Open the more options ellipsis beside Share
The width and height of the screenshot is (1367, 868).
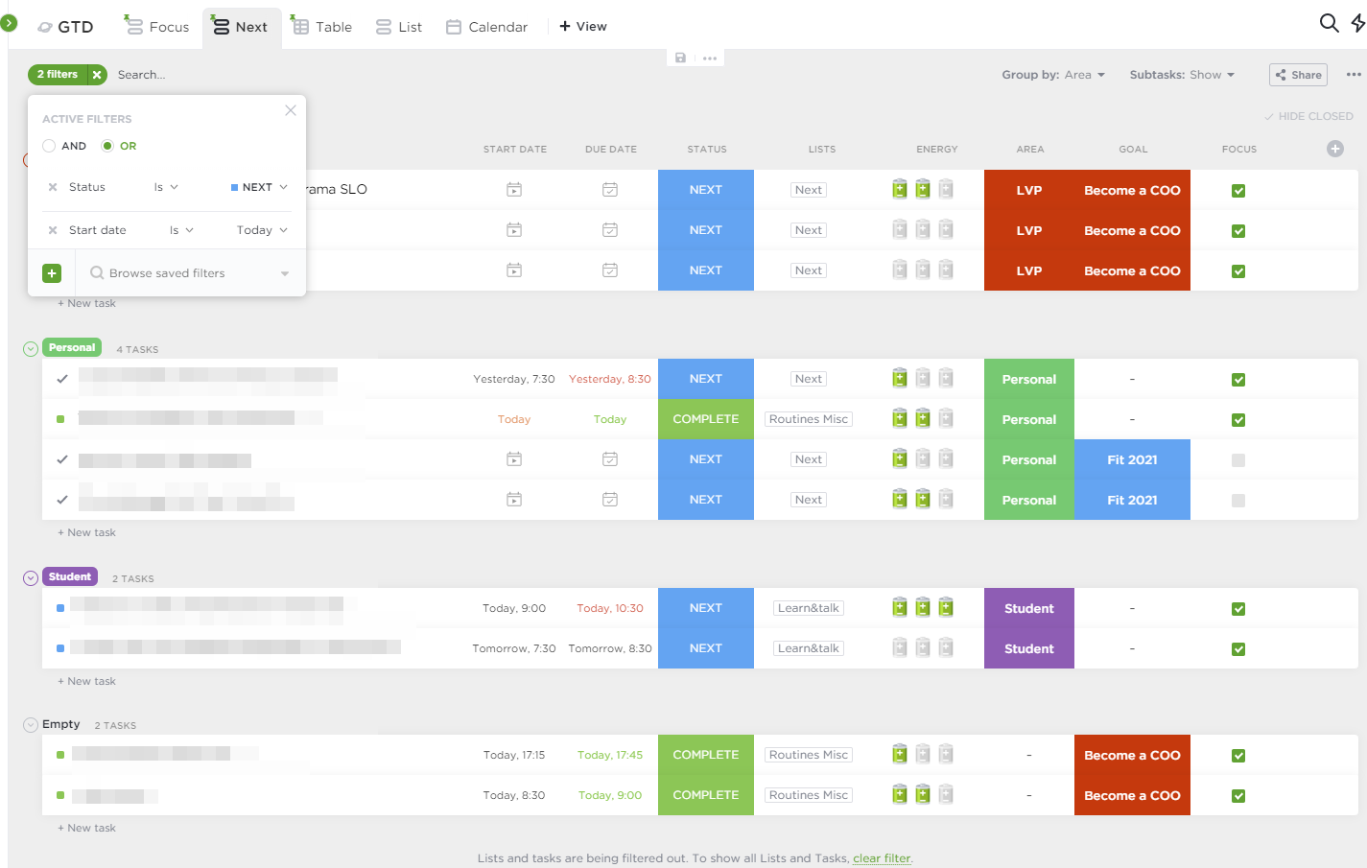pyautogui.click(x=1354, y=75)
